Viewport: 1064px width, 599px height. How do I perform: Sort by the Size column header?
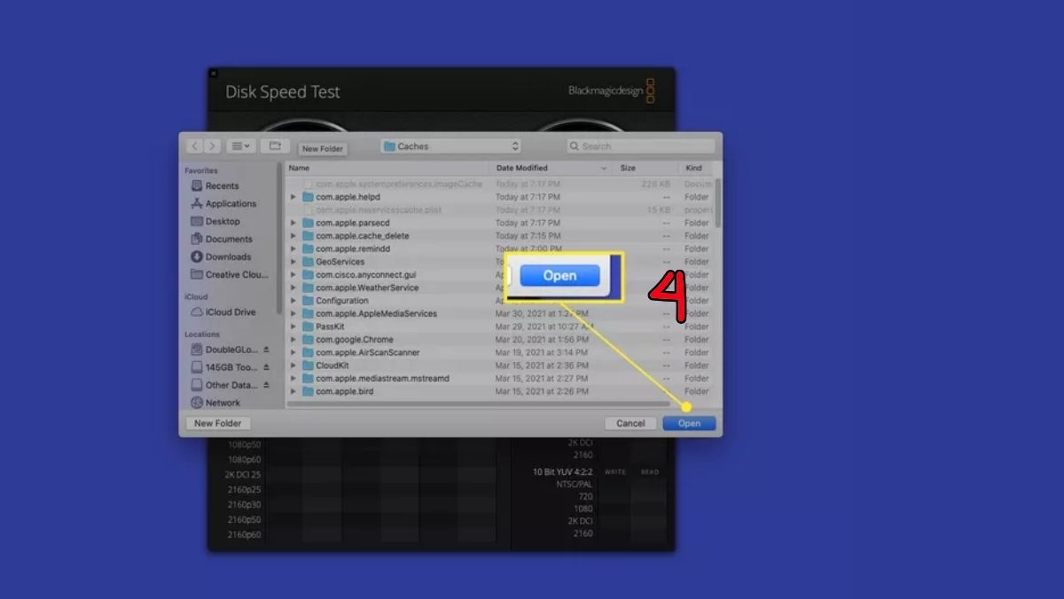[x=645, y=168]
